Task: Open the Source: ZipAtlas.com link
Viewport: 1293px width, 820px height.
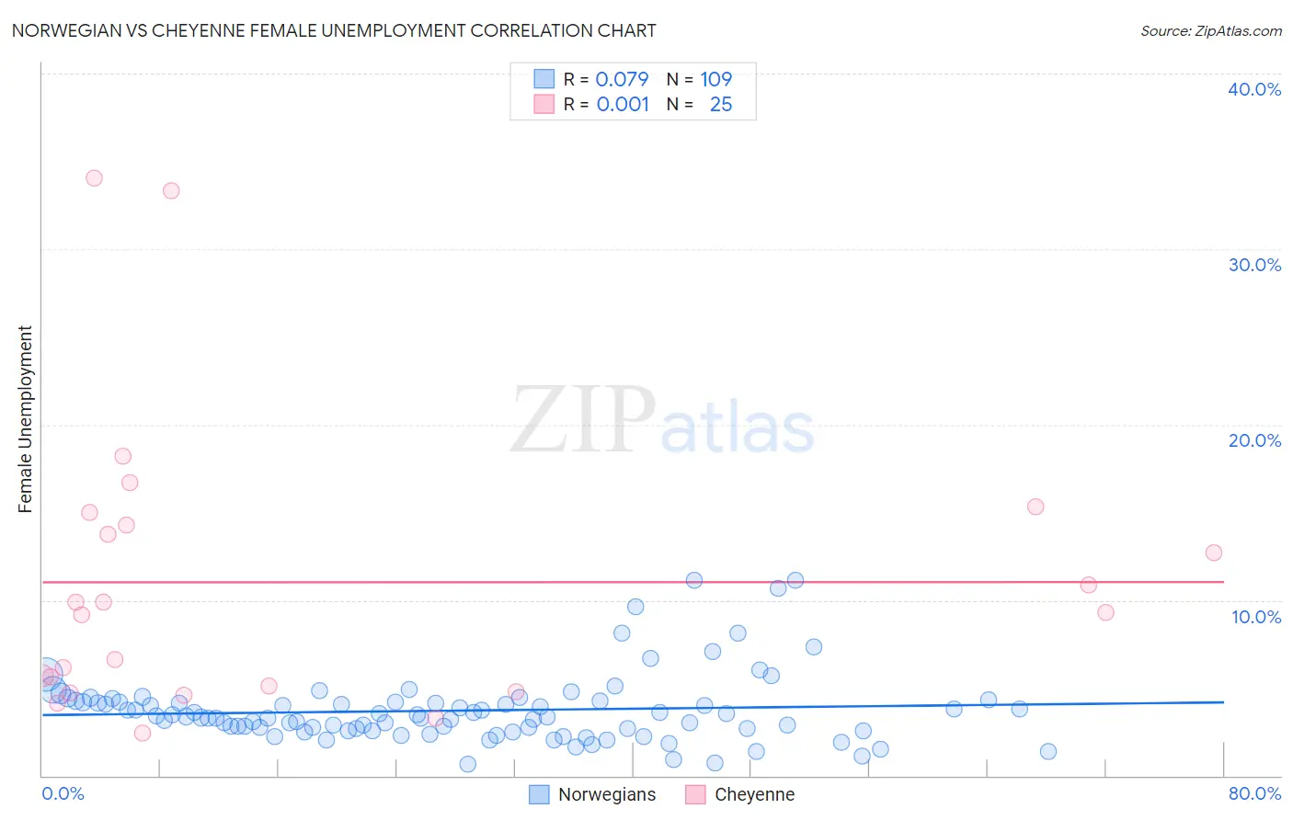Action: click(x=1211, y=30)
